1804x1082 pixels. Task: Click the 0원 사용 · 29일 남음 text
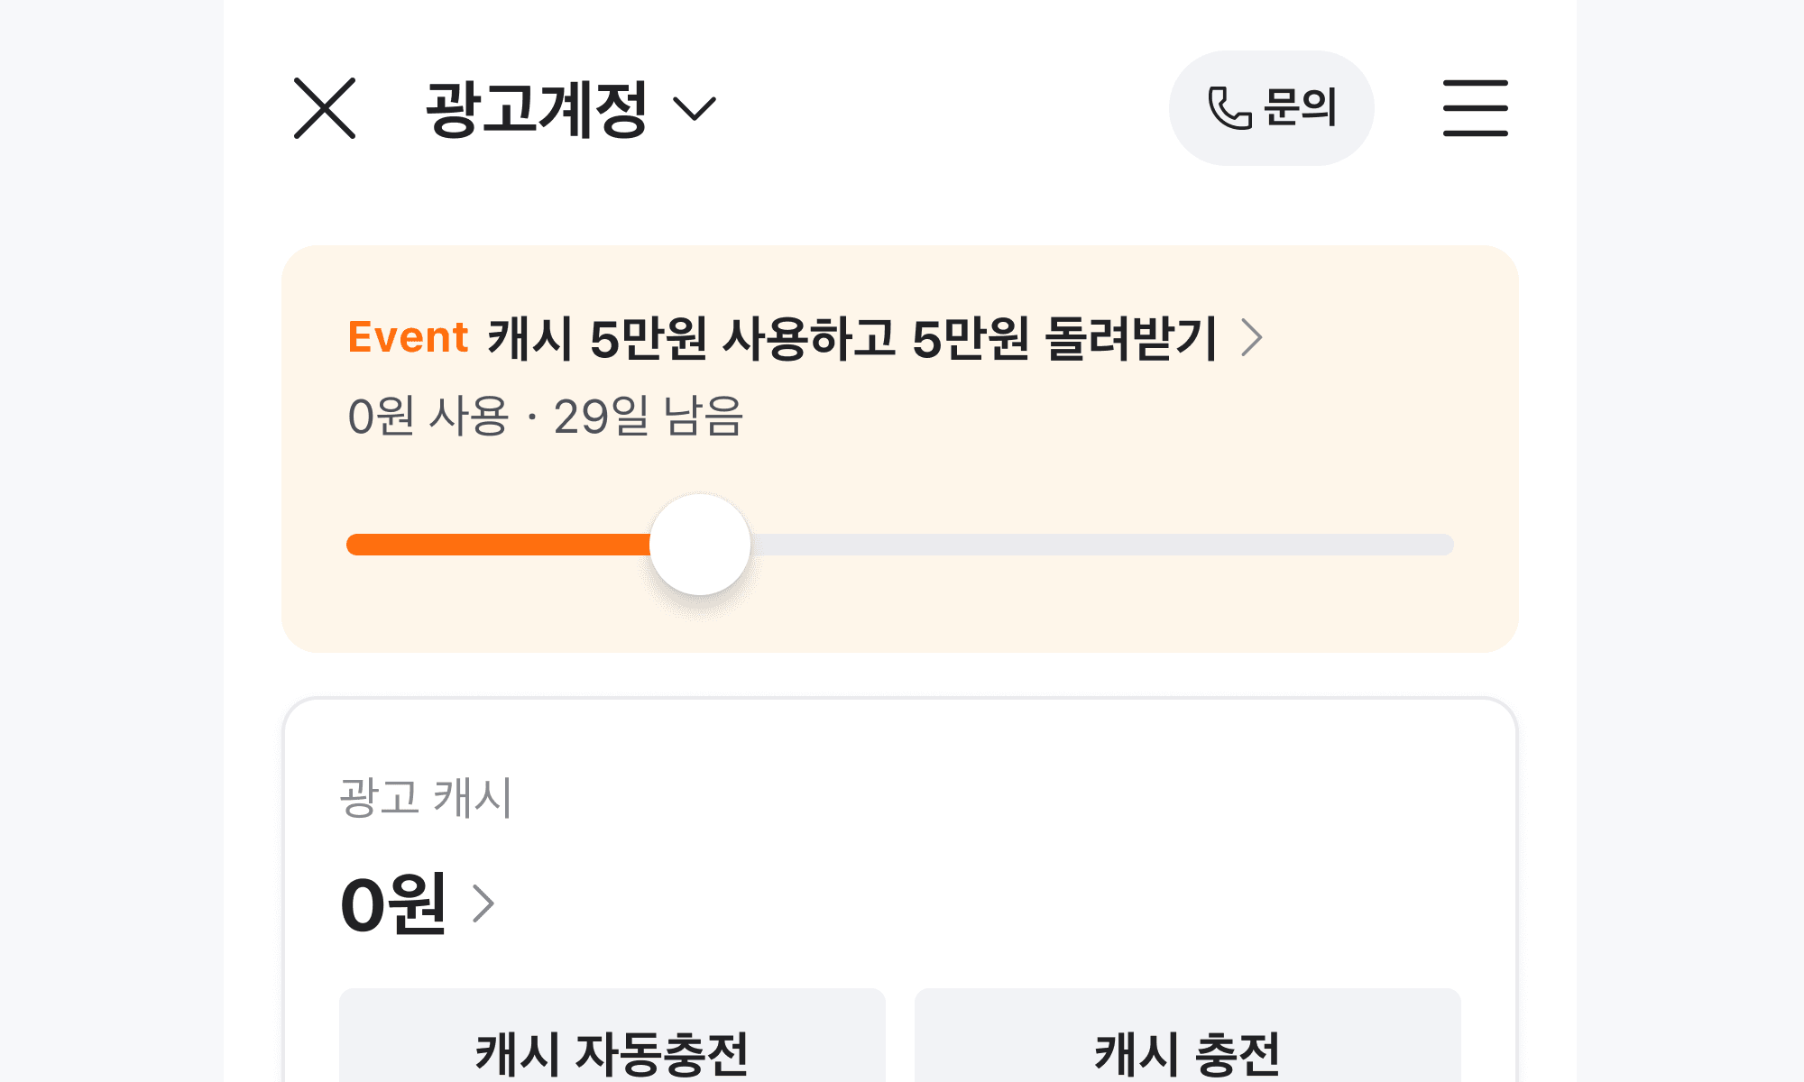545,417
